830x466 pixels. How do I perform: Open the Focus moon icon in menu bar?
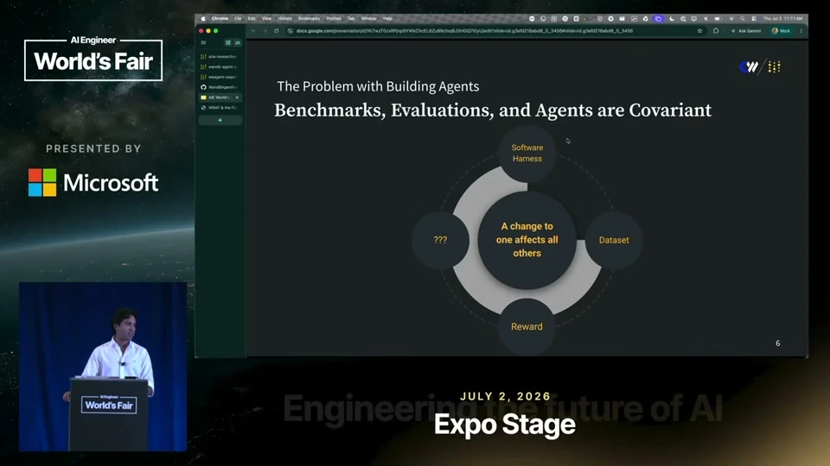coord(671,18)
